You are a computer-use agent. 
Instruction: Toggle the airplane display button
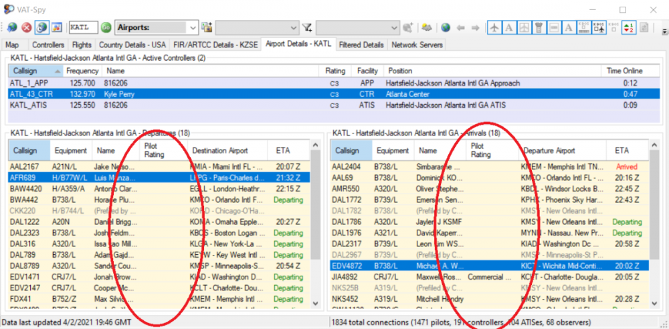tap(494, 27)
